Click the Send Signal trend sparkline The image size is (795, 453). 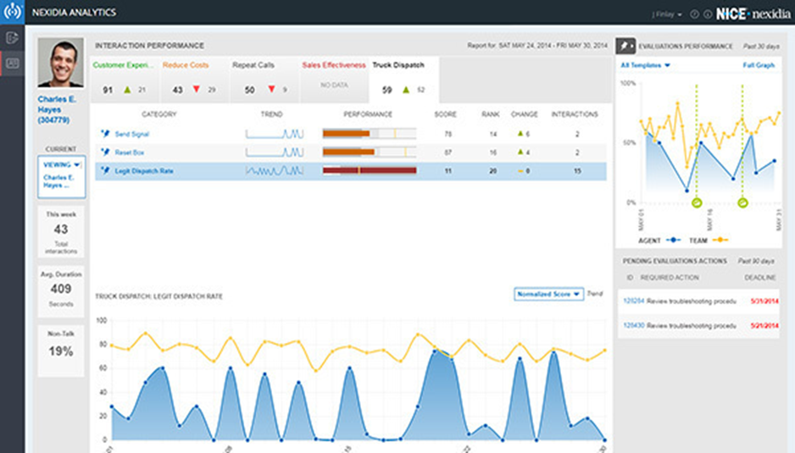pos(275,134)
